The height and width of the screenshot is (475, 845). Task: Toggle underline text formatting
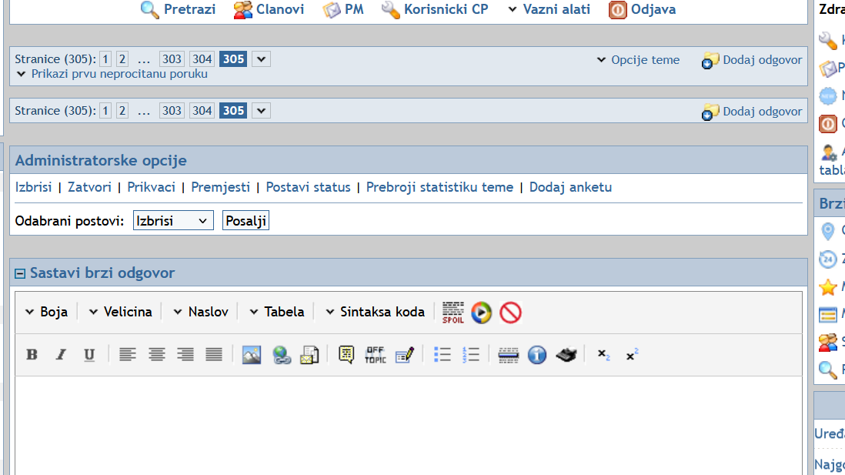pyautogui.click(x=89, y=355)
